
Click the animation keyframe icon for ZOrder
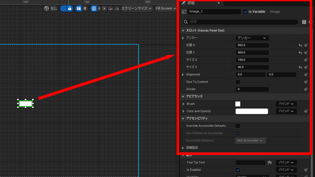click(x=306, y=89)
